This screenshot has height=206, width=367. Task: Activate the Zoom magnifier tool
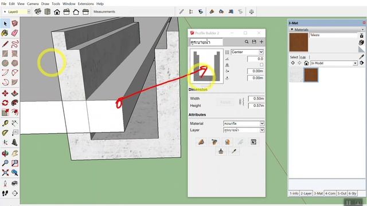point(5,163)
